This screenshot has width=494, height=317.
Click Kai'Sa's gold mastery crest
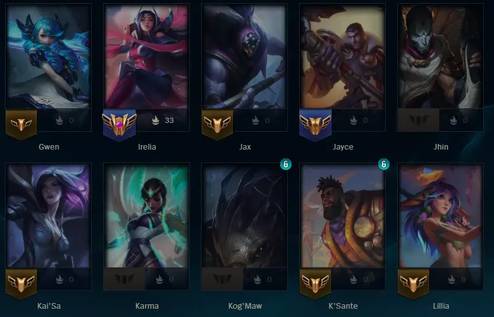22,283
